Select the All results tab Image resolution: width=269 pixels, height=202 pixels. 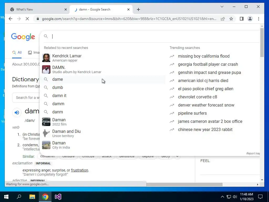coord(17,53)
